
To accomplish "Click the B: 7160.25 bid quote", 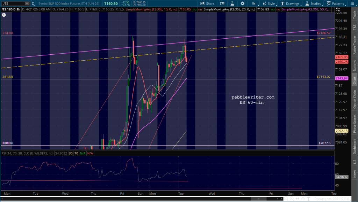I will tap(139, 2).
